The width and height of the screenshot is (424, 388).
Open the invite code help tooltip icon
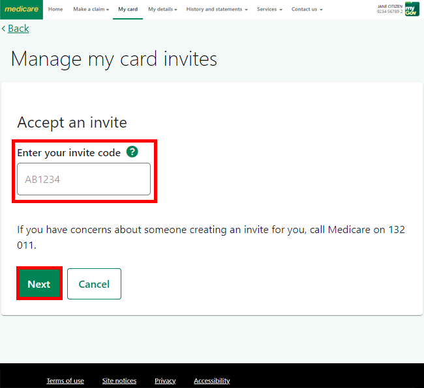132,152
